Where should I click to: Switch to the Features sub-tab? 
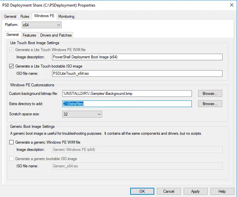pos(29,35)
